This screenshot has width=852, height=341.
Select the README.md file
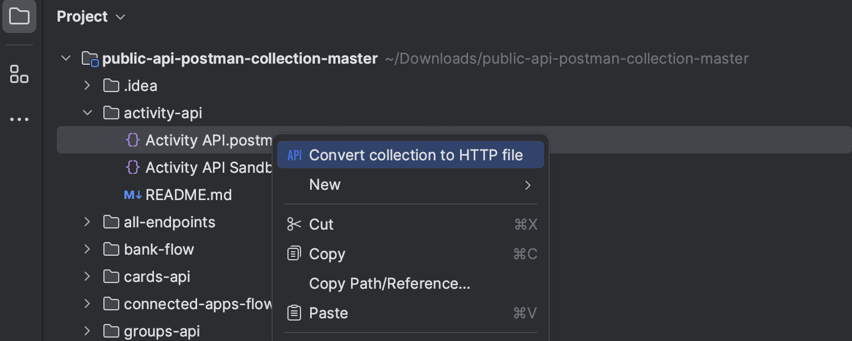click(189, 195)
